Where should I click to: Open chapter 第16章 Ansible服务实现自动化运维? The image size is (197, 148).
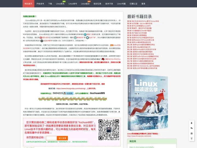pyautogui.click(x=142, y=59)
